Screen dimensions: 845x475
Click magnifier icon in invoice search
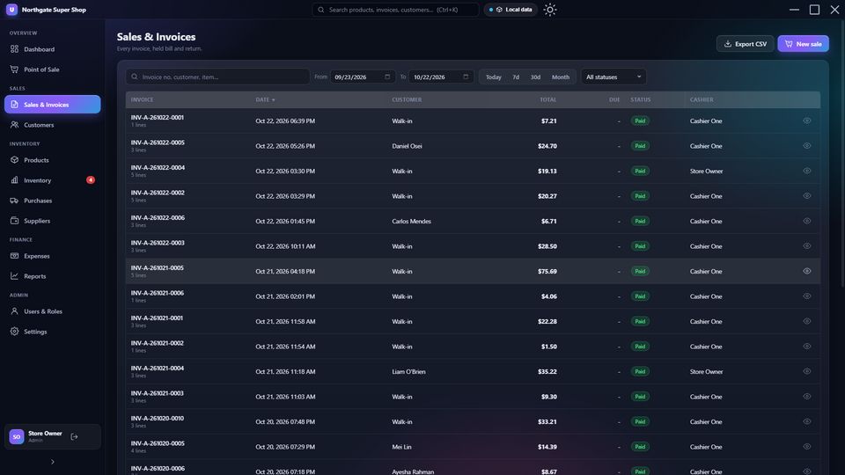[135, 77]
